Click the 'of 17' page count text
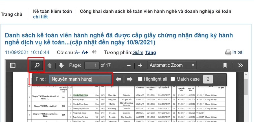254x122 pixels. tap(106, 65)
